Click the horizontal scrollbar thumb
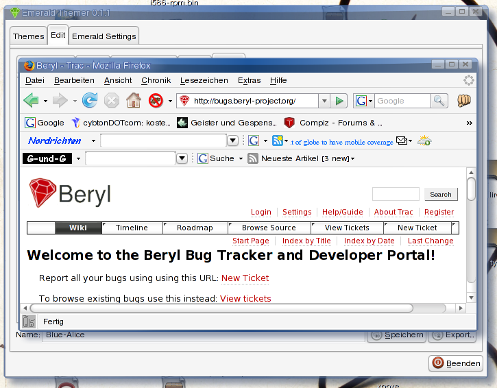497x388 pixels. [x=221, y=308]
